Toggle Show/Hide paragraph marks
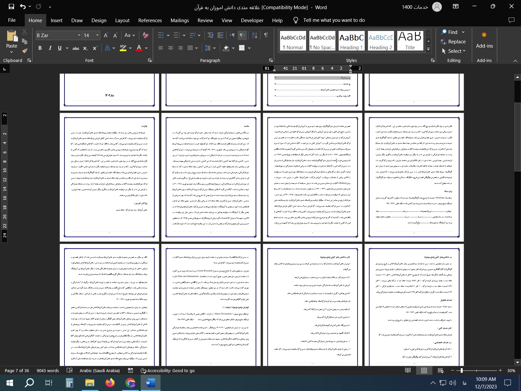 click(x=266, y=35)
